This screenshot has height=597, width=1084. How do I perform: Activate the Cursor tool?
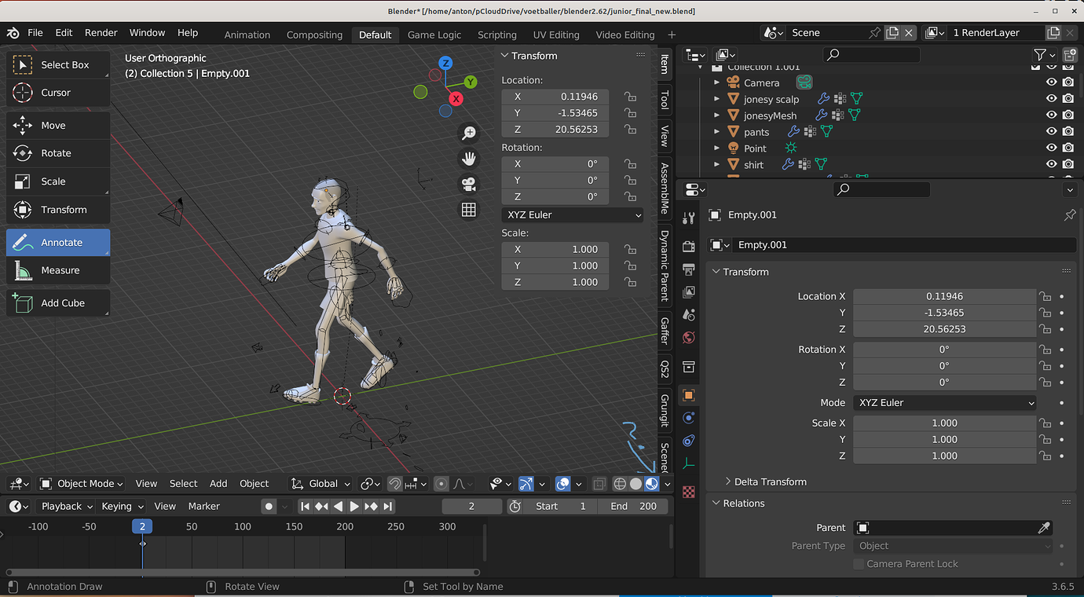click(58, 93)
